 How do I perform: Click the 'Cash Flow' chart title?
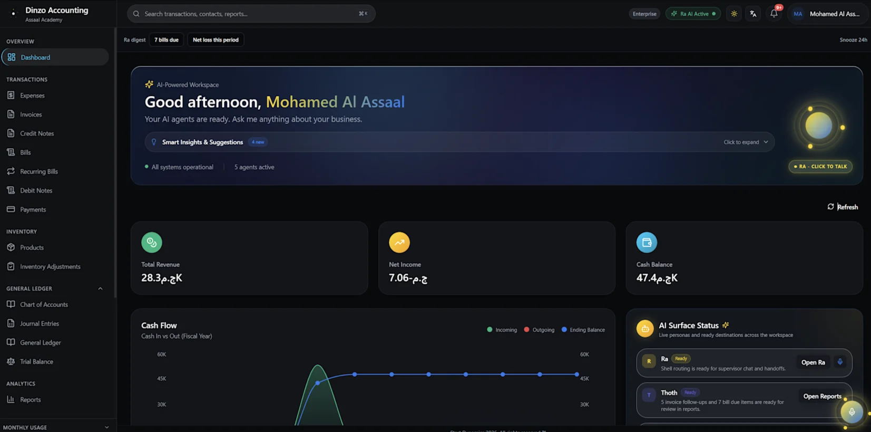(159, 325)
